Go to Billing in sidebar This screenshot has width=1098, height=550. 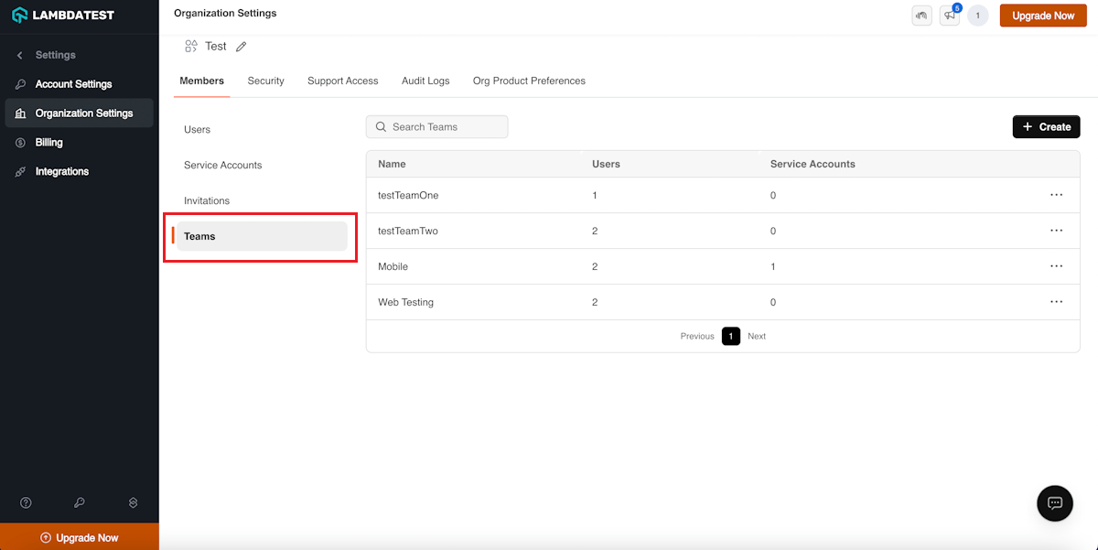click(48, 143)
